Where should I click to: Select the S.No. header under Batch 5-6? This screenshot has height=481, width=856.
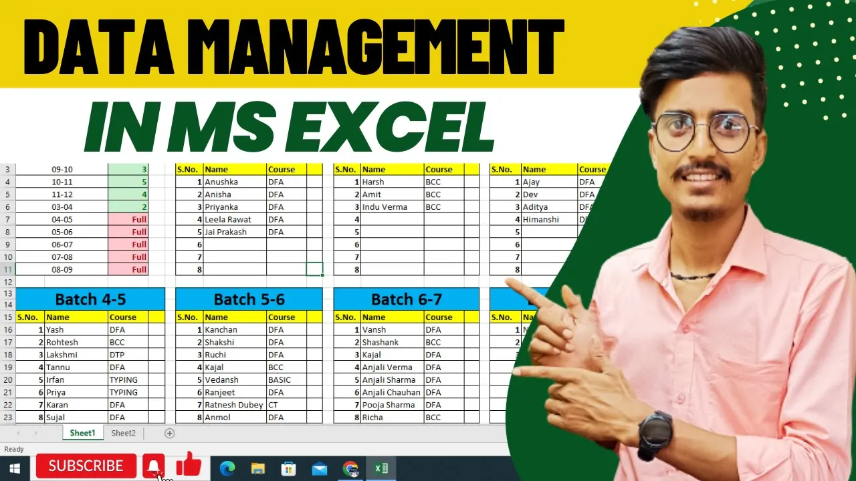click(x=189, y=317)
